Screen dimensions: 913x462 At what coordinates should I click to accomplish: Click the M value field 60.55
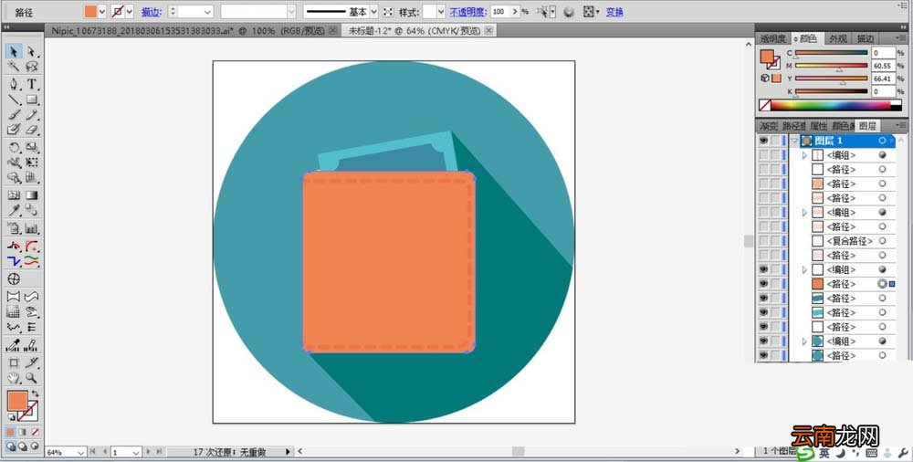(883, 66)
